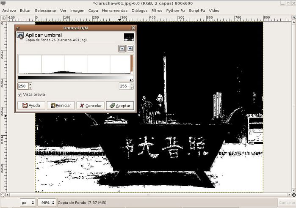Viewport: 296px width, 208px height.
Task: Open the Video menu
Action: point(214,11)
